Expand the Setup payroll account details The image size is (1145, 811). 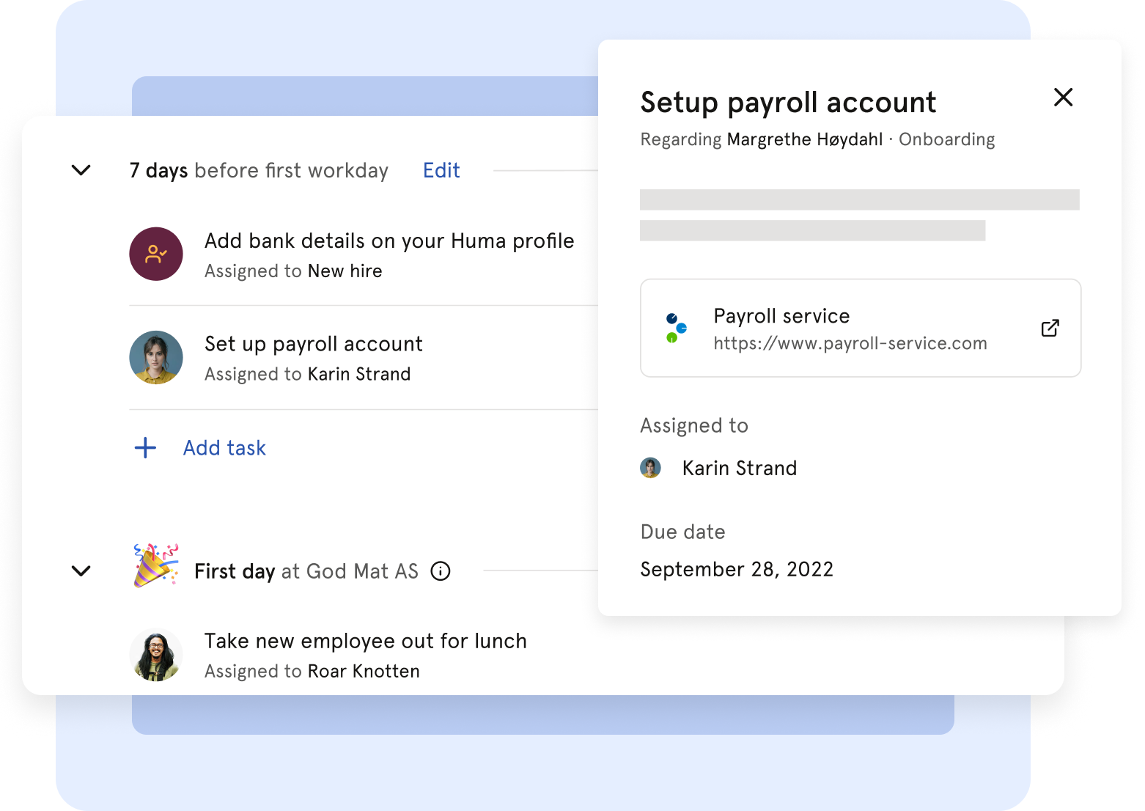point(788,102)
